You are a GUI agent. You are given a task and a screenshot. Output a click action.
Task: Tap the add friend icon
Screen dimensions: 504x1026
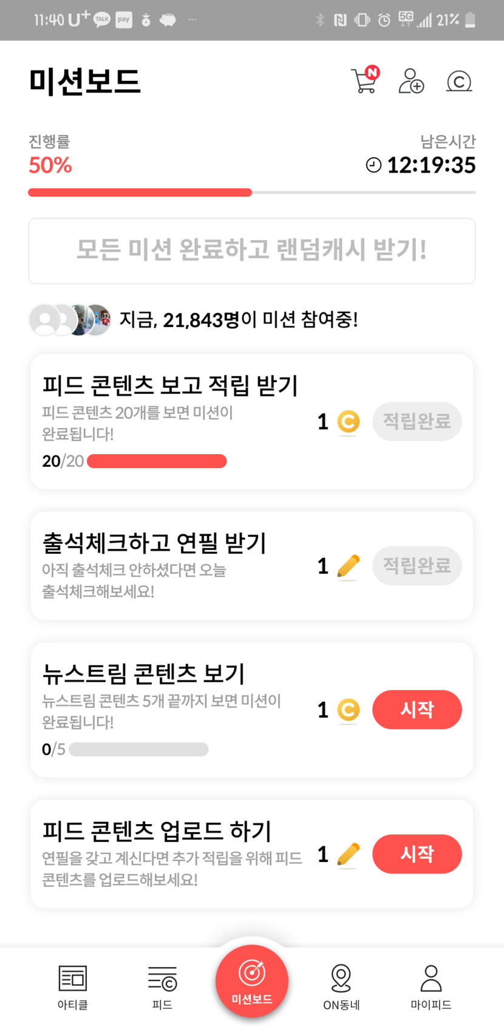411,81
